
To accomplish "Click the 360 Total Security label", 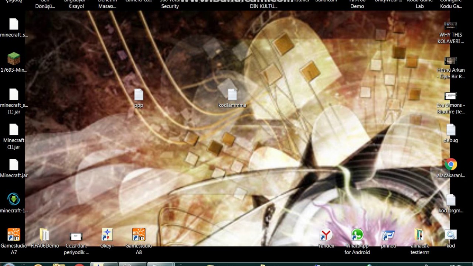I will tap(170, 3).
